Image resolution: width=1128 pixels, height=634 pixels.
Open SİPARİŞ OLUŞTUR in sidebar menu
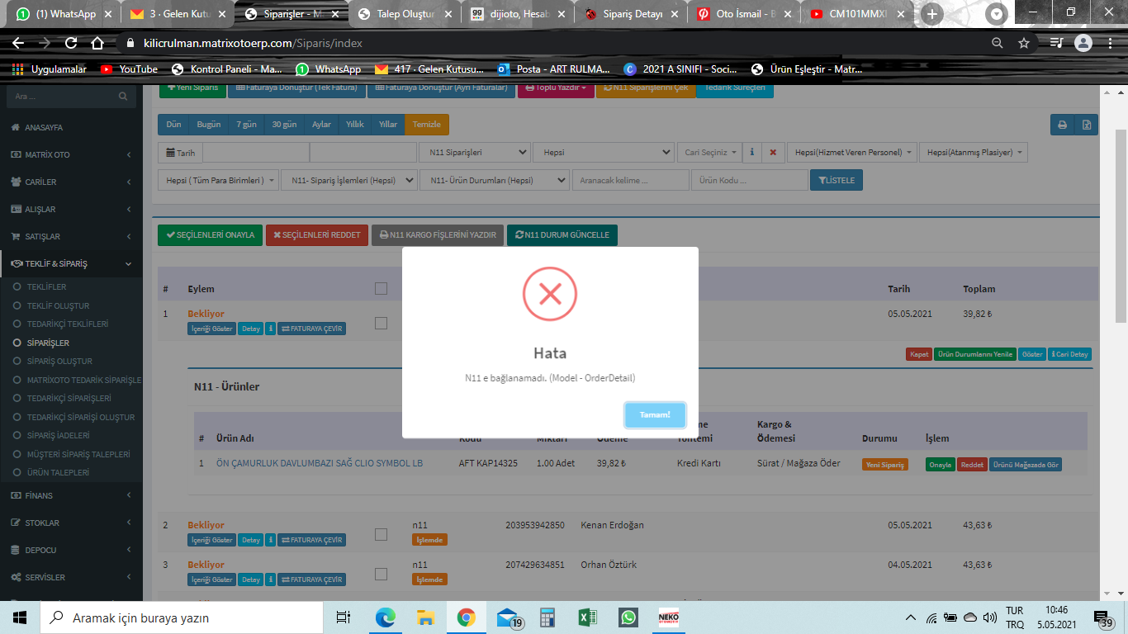tap(59, 362)
